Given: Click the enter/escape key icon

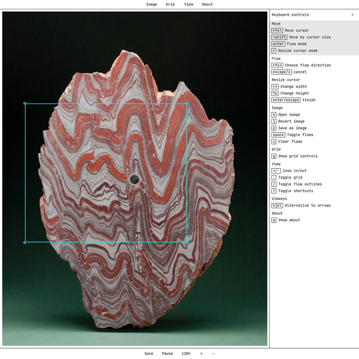Looking at the screenshot, I should click(286, 100).
